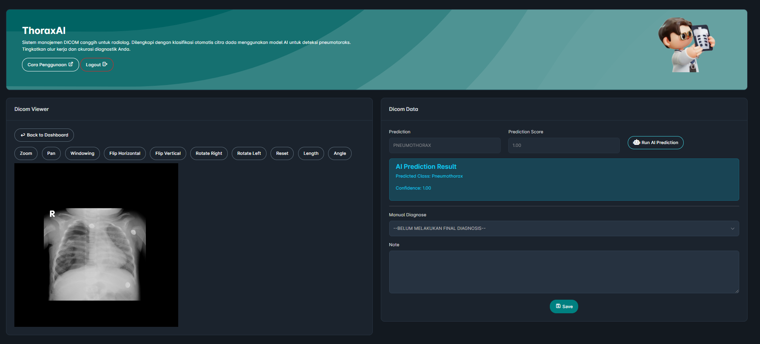This screenshot has height=344, width=760.
Task: Rotate the X-ray to the right
Action: coord(209,153)
